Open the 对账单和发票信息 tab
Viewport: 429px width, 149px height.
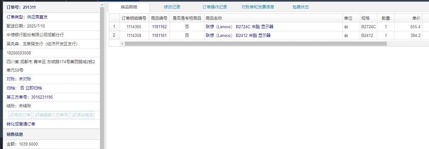258,7
